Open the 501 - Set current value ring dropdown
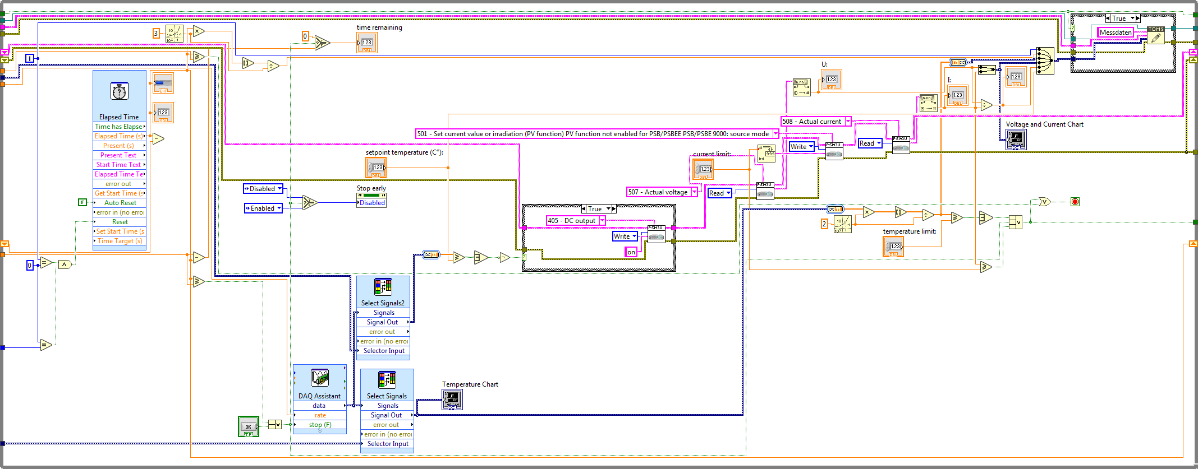The image size is (1198, 469). [x=775, y=134]
